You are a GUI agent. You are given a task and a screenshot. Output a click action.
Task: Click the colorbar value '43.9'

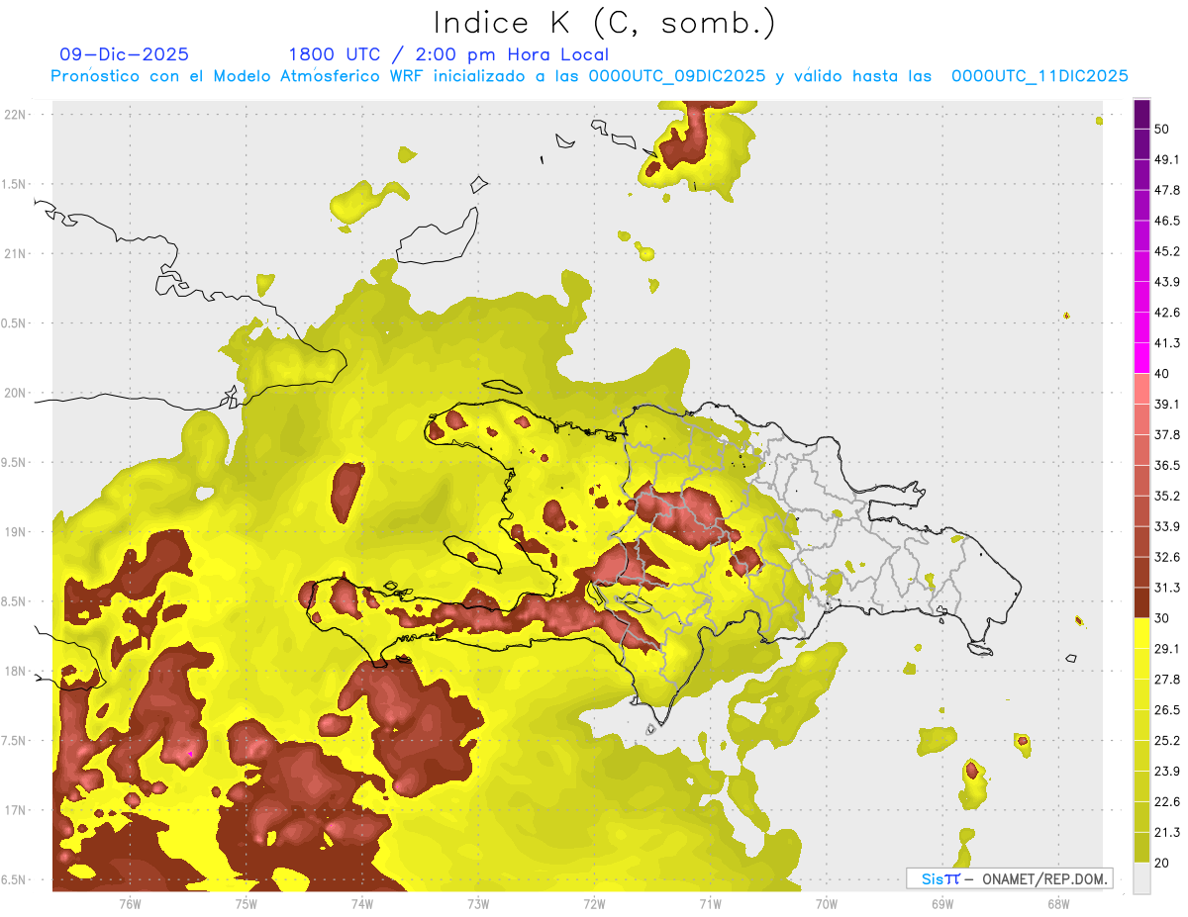coord(1167,282)
